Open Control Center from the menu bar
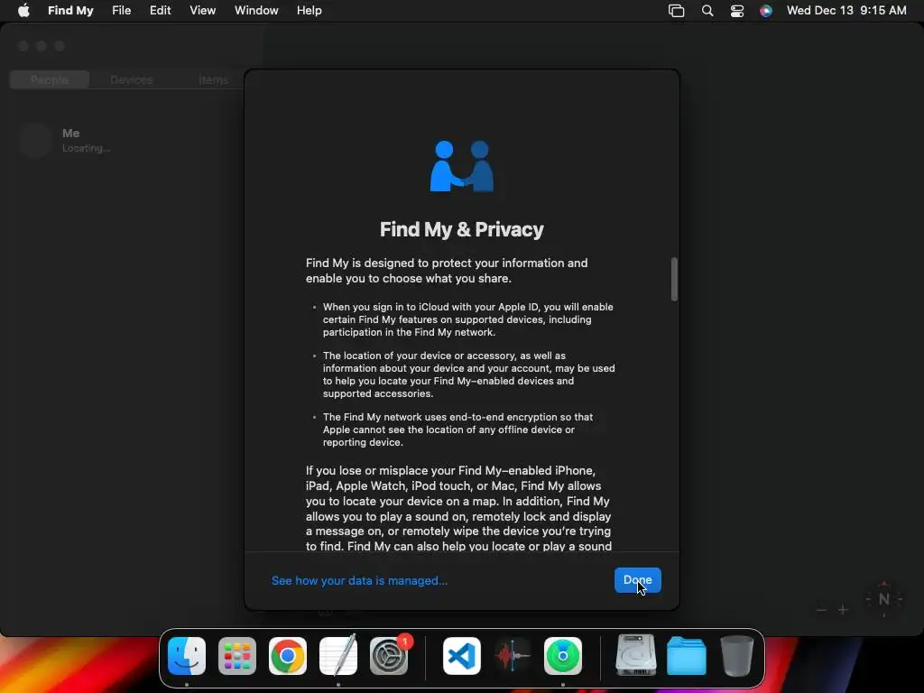Image resolution: width=924 pixels, height=693 pixels. pos(736,11)
